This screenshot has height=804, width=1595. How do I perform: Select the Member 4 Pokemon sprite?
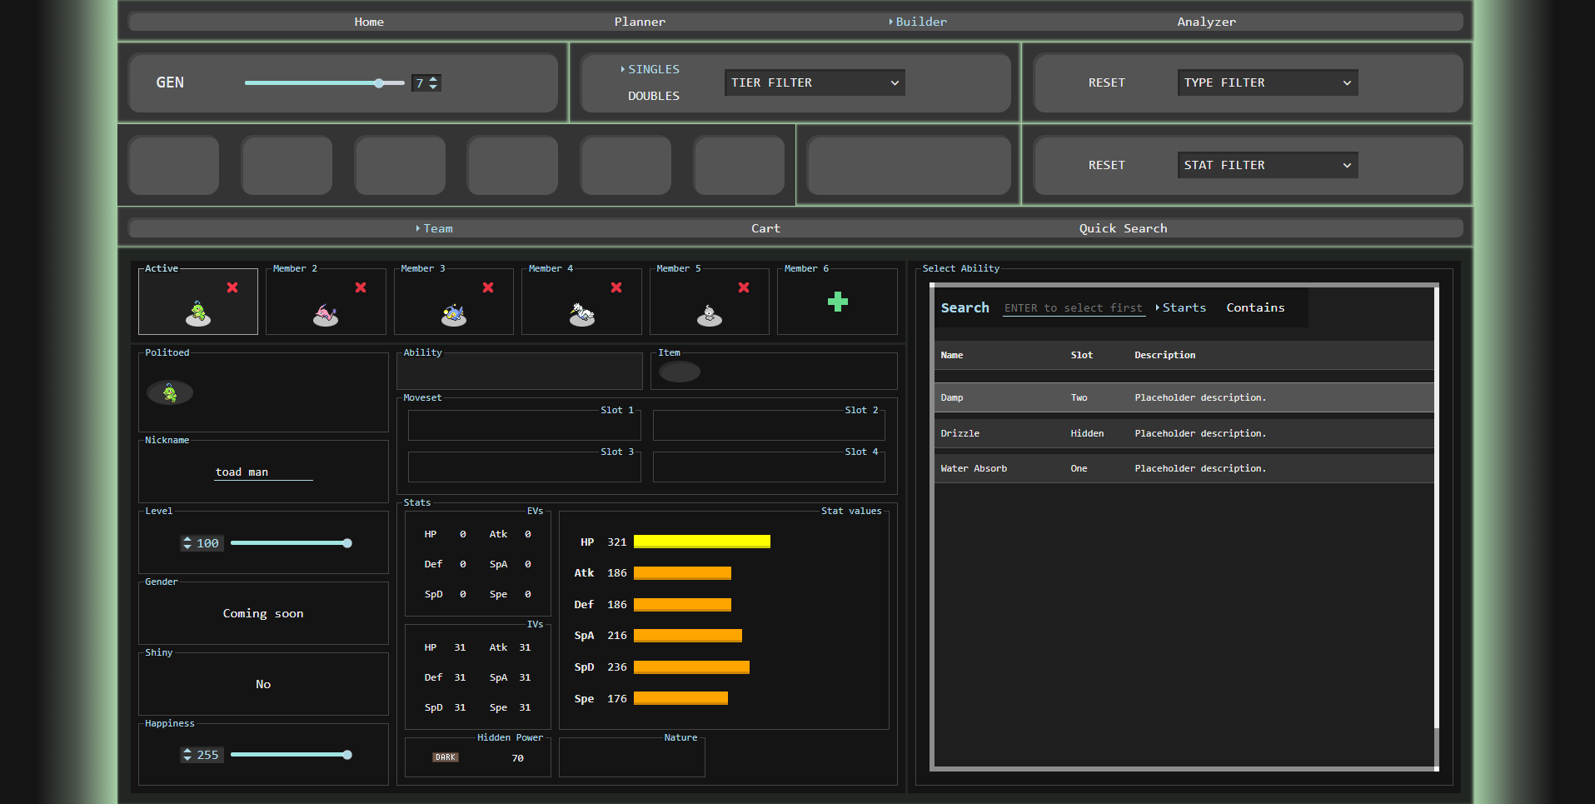pos(581,314)
